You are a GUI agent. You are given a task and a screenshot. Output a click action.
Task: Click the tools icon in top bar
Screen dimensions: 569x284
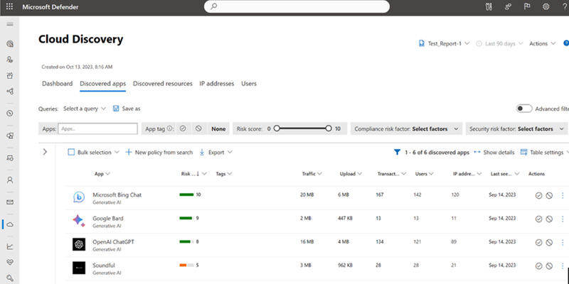tap(488, 6)
